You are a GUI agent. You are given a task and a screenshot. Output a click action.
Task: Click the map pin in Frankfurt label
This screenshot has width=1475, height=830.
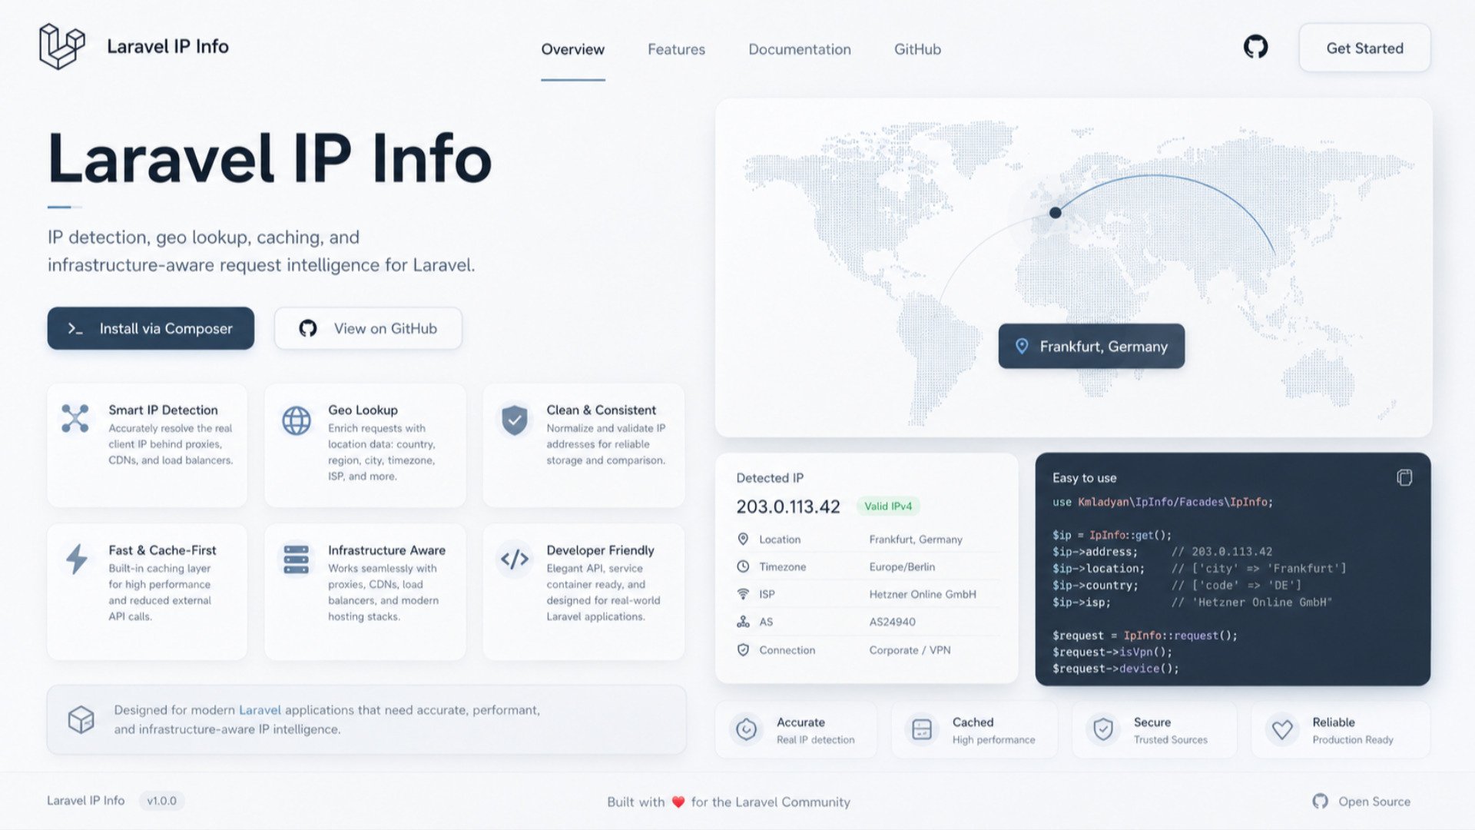(x=1022, y=346)
